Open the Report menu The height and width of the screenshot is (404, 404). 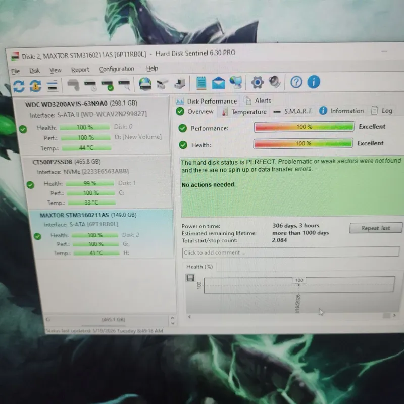(x=80, y=70)
